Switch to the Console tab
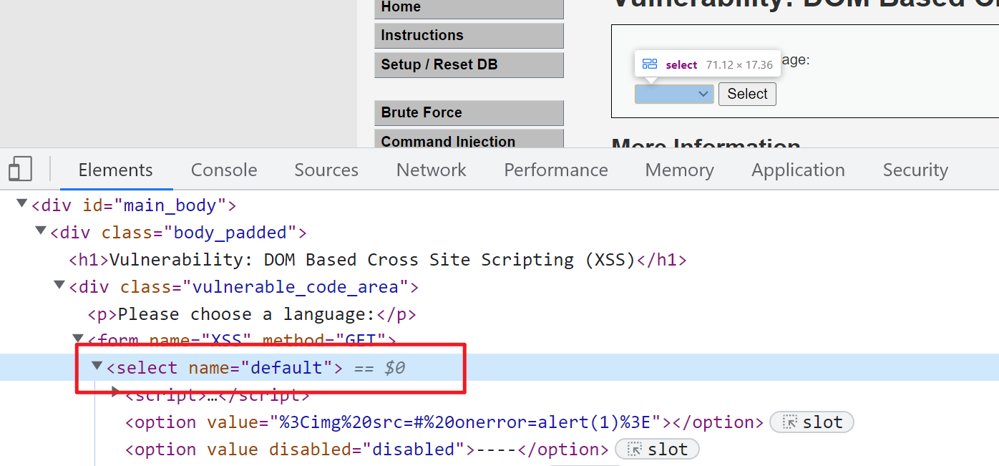The height and width of the screenshot is (466, 999). (224, 170)
